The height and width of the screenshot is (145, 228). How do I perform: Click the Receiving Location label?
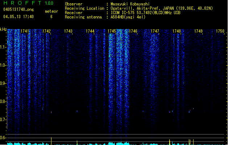tap(84, 8)
